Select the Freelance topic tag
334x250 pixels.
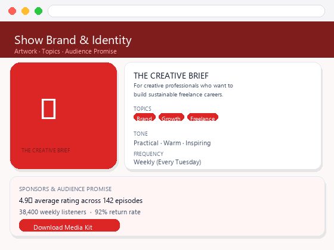click(203, 117)
